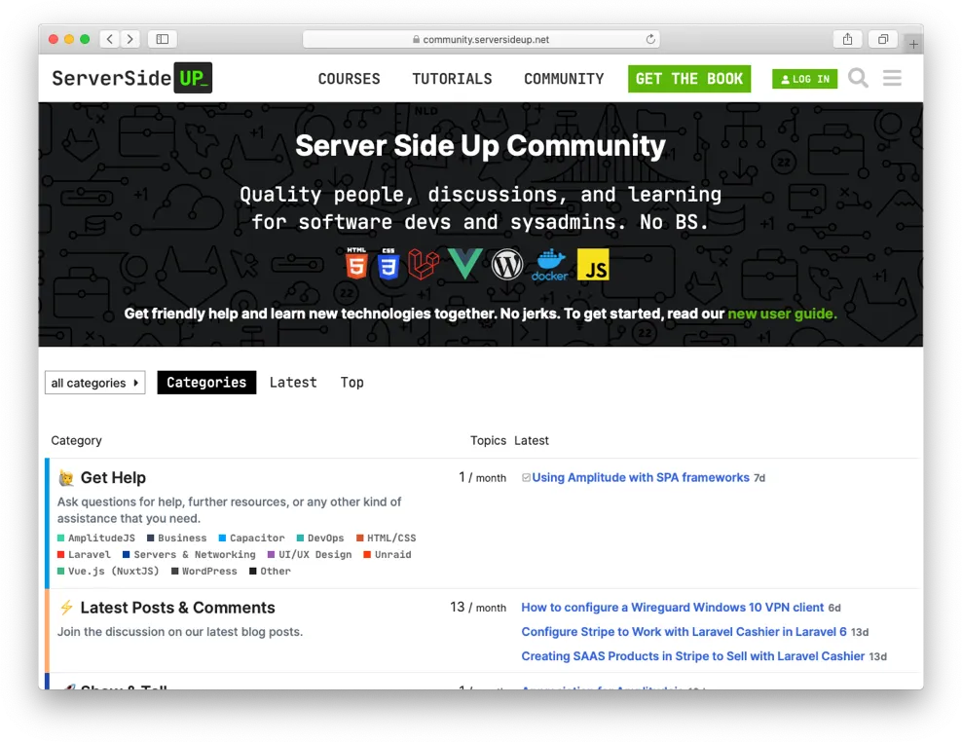
Task: Click the Vue.js logo icon
Action: click(465, 264)
